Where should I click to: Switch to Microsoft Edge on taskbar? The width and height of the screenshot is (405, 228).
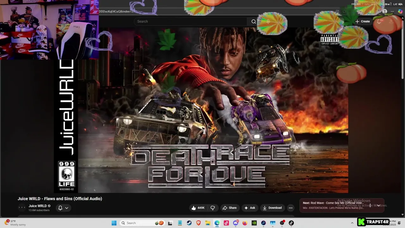point(217,223)
